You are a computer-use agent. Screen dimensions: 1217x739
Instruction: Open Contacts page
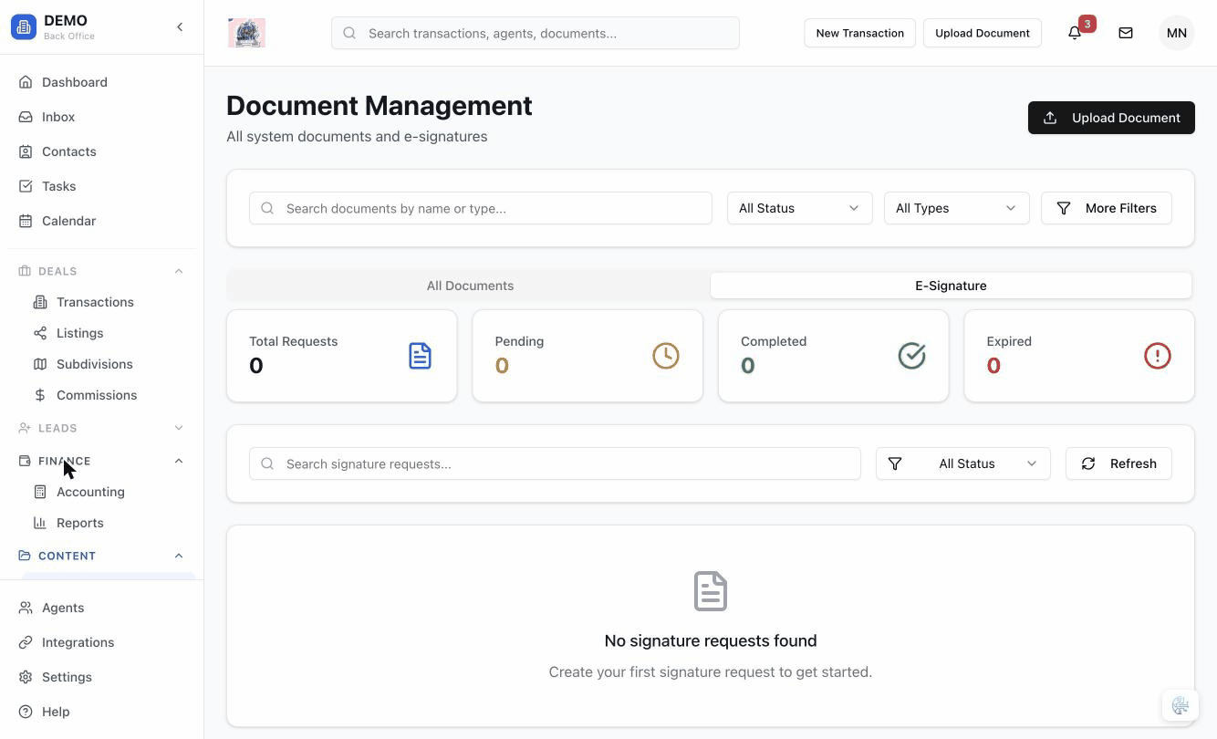click(x=101, y=151)
